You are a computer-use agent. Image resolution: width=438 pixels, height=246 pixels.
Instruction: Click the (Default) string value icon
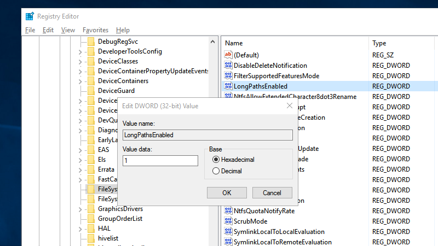click(x=228, y=55)
